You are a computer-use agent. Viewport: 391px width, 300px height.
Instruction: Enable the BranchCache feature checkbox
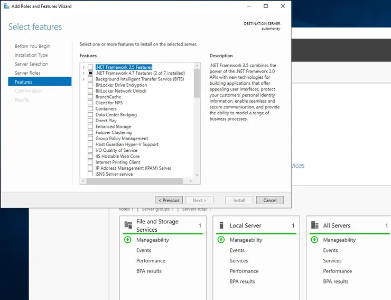90,97
